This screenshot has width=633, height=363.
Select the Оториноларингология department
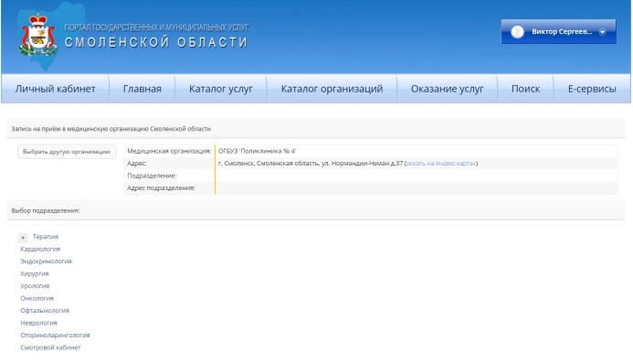coord(55,335)
